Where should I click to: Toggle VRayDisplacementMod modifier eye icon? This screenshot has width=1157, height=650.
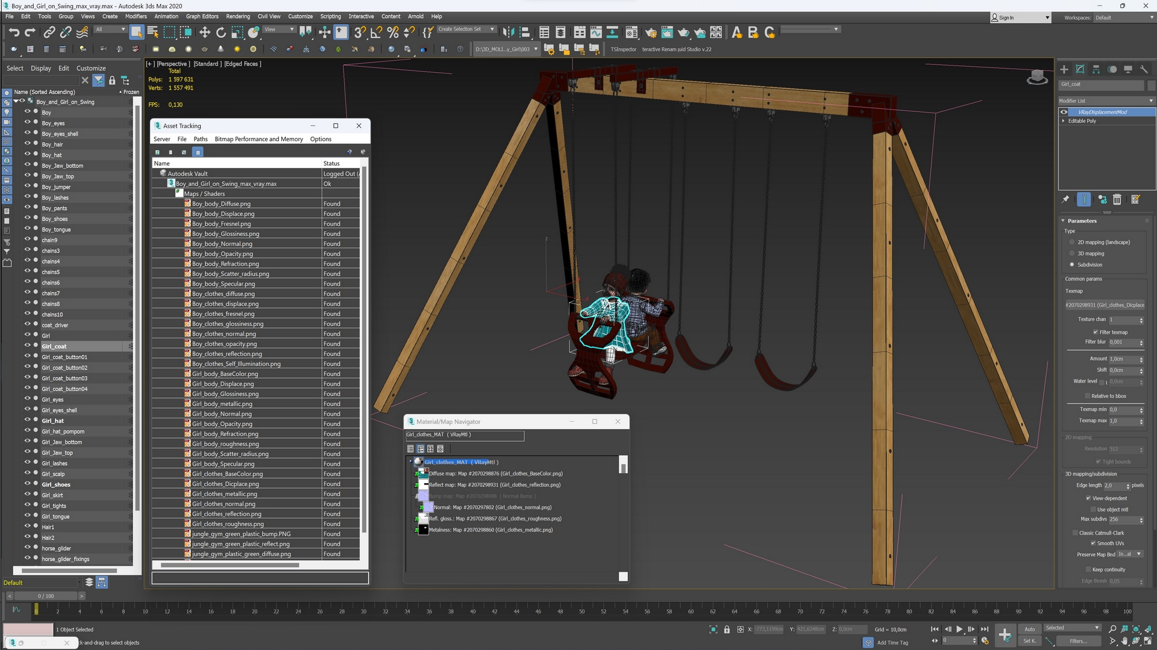point(1064,112)
